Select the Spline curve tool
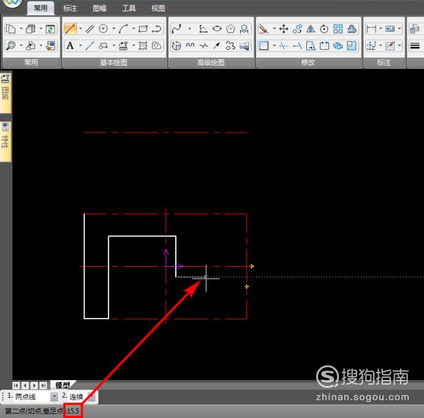 (x=176, y=29)
